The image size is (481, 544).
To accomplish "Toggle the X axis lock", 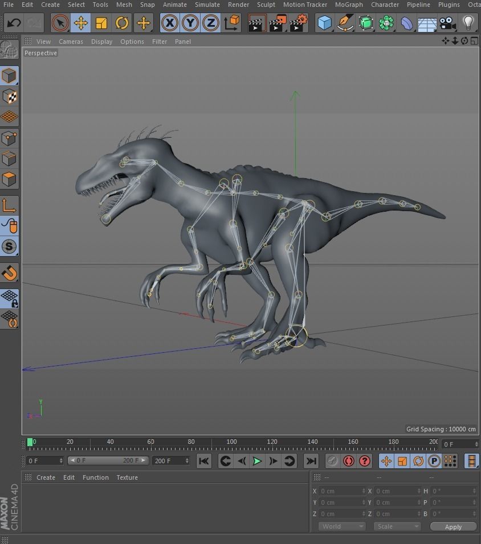I will click(x=170, y=23).
